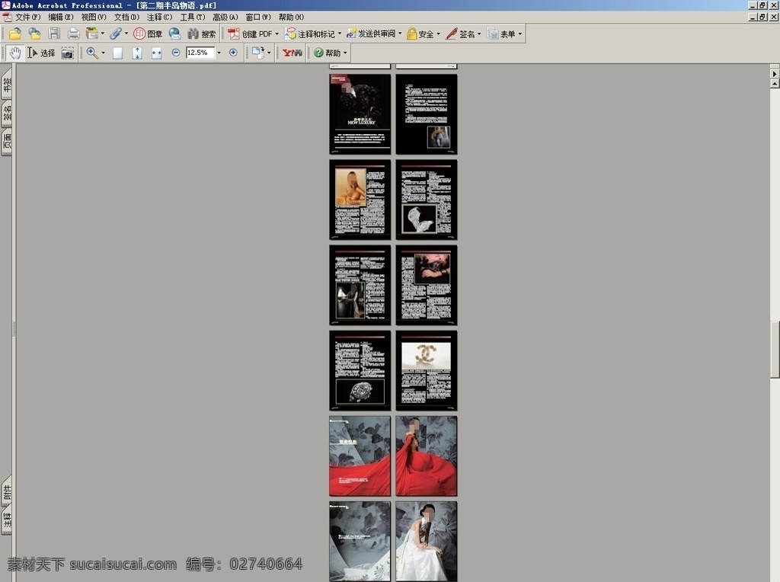Show the 附件 attachments side tab
The width and height of the screenshot is (780, 582).
click(6, 492)
